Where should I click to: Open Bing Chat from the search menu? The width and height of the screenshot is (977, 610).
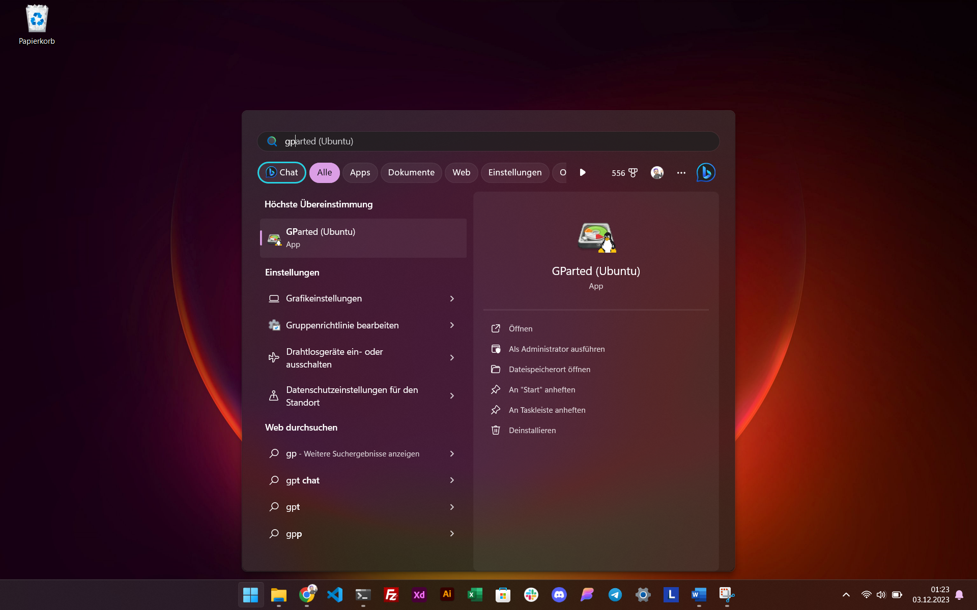click(281, 172)
